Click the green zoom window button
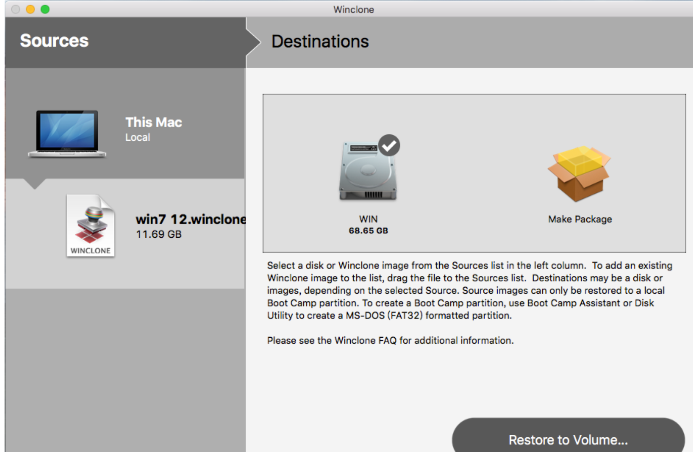693x452 pixels. coord(45,9)
